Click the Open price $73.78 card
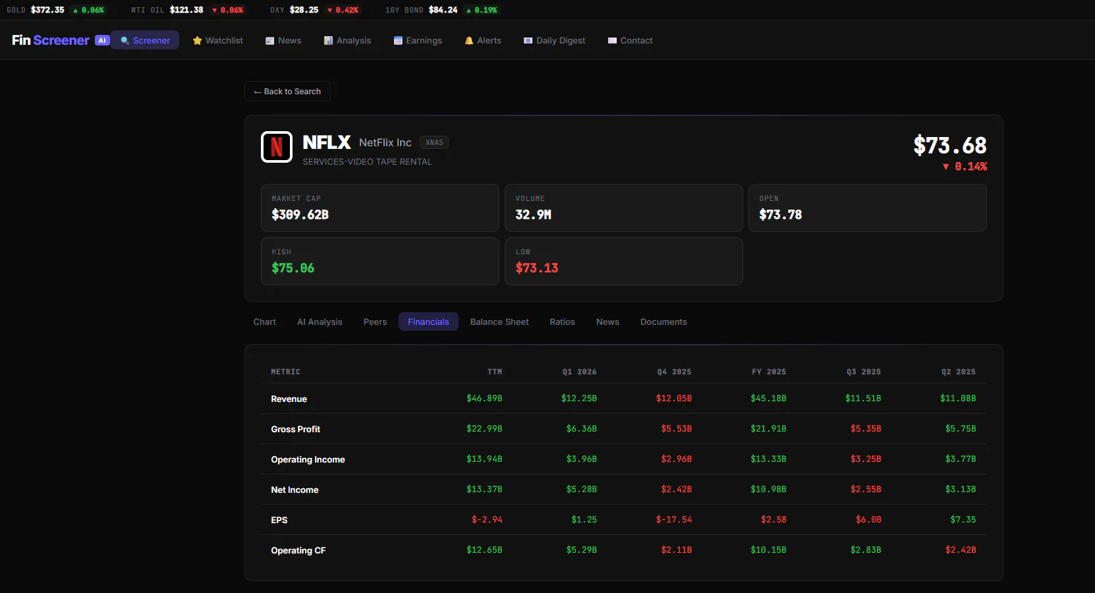Image resolution: width=1095 pixels, height=593 pixels. pyautogui.click(x=868, y=208)
